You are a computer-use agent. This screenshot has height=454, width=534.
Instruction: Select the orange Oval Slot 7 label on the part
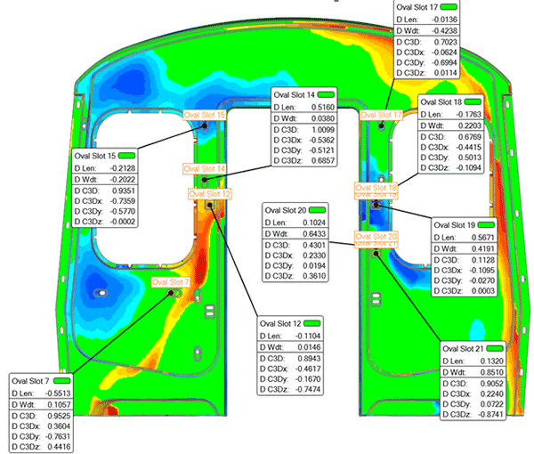(171, 282)
